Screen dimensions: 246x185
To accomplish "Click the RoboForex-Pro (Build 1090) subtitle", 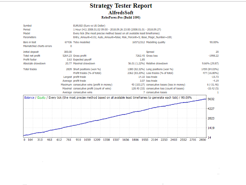I will [121, 17].
